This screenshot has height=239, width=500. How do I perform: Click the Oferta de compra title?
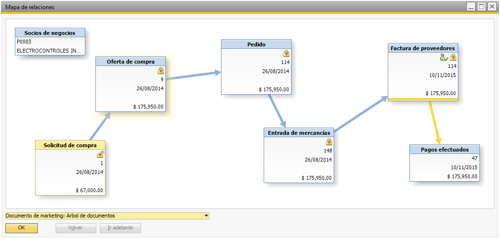(130, 61)
